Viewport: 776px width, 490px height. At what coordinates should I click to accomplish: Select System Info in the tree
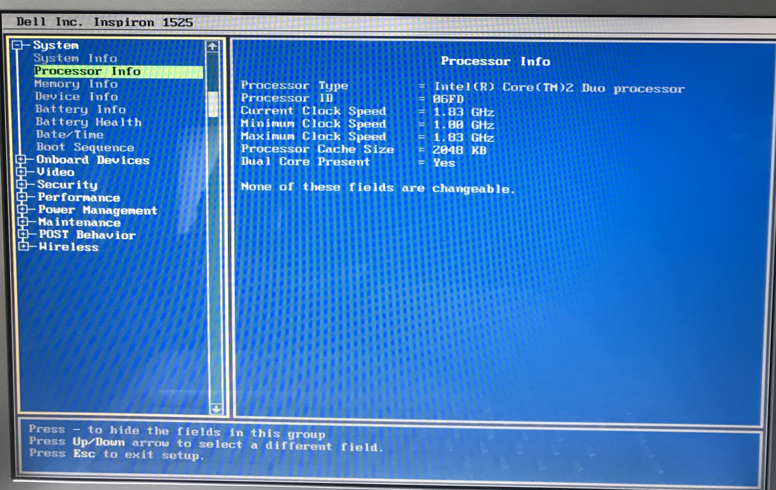[75, 58]
